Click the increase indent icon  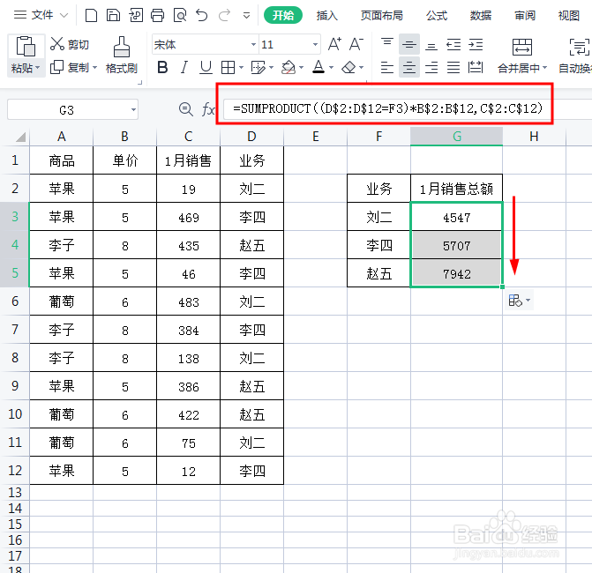[476, 44]
